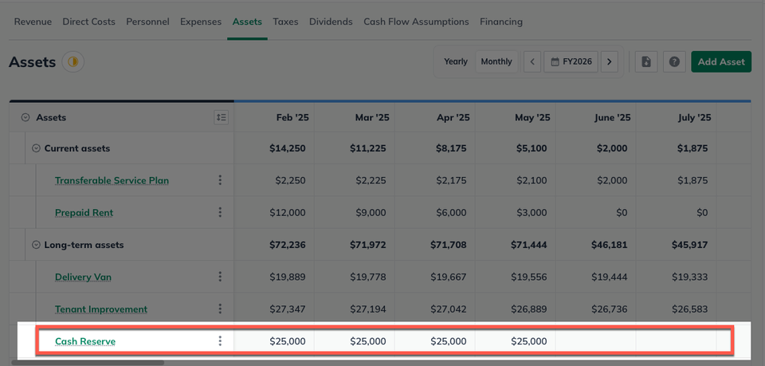Viewport: 765px width, 366px height.
Task: Click the Add Asset button
Action: [x=721, y=62]
